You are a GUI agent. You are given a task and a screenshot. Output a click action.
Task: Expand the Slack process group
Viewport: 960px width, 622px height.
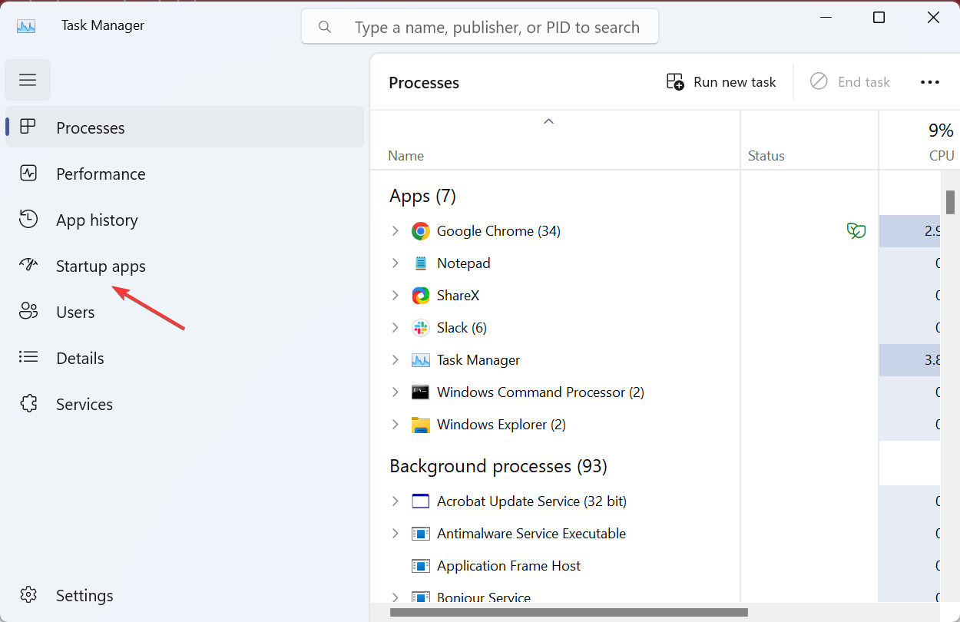pyautogui.click(x=396, y=328)
